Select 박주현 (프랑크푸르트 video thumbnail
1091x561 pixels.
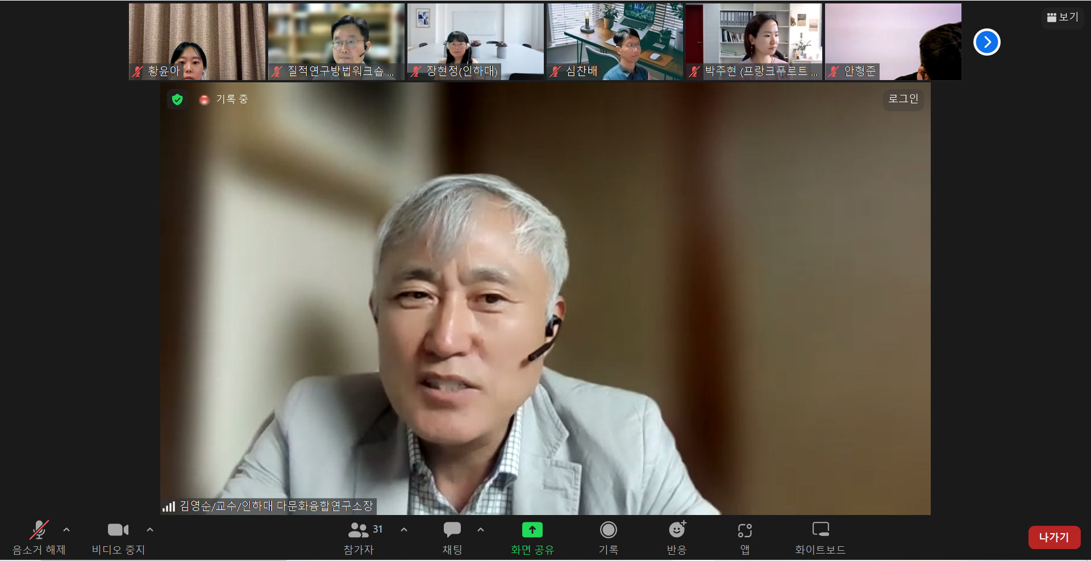point(754,41)
